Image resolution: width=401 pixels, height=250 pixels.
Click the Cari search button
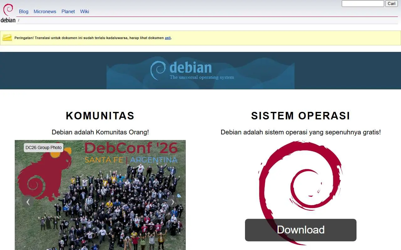[392, 3]
